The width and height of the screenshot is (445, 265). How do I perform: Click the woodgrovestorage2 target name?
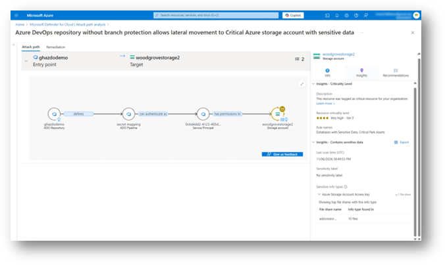click(x=158, y=58)
